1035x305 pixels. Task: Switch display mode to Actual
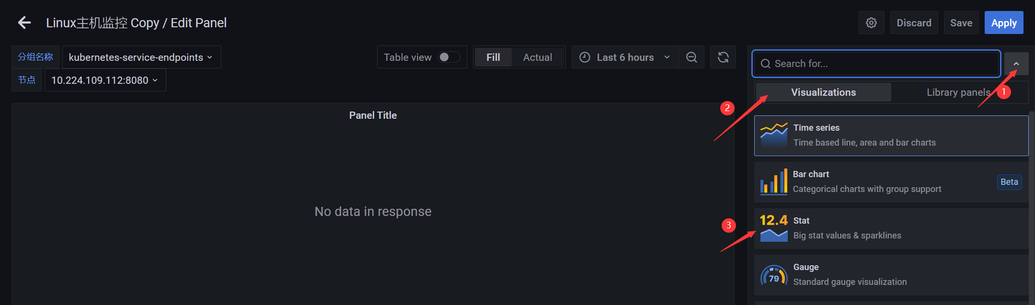coord(538,57)
